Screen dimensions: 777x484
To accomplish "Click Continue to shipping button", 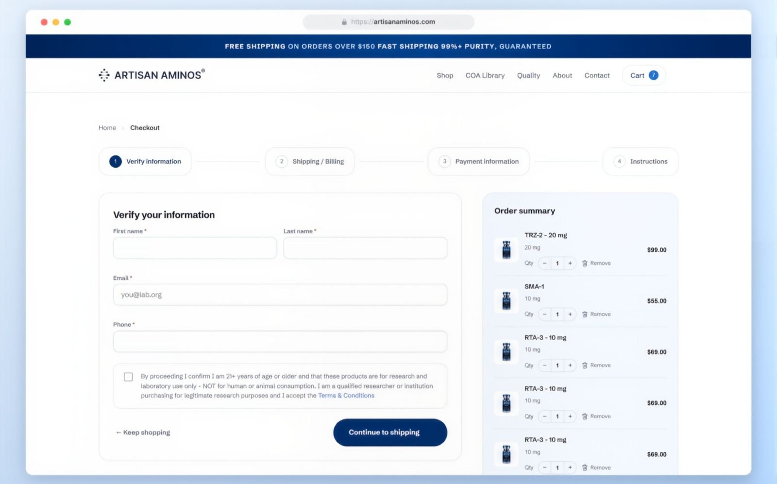I will pos(390,432).
